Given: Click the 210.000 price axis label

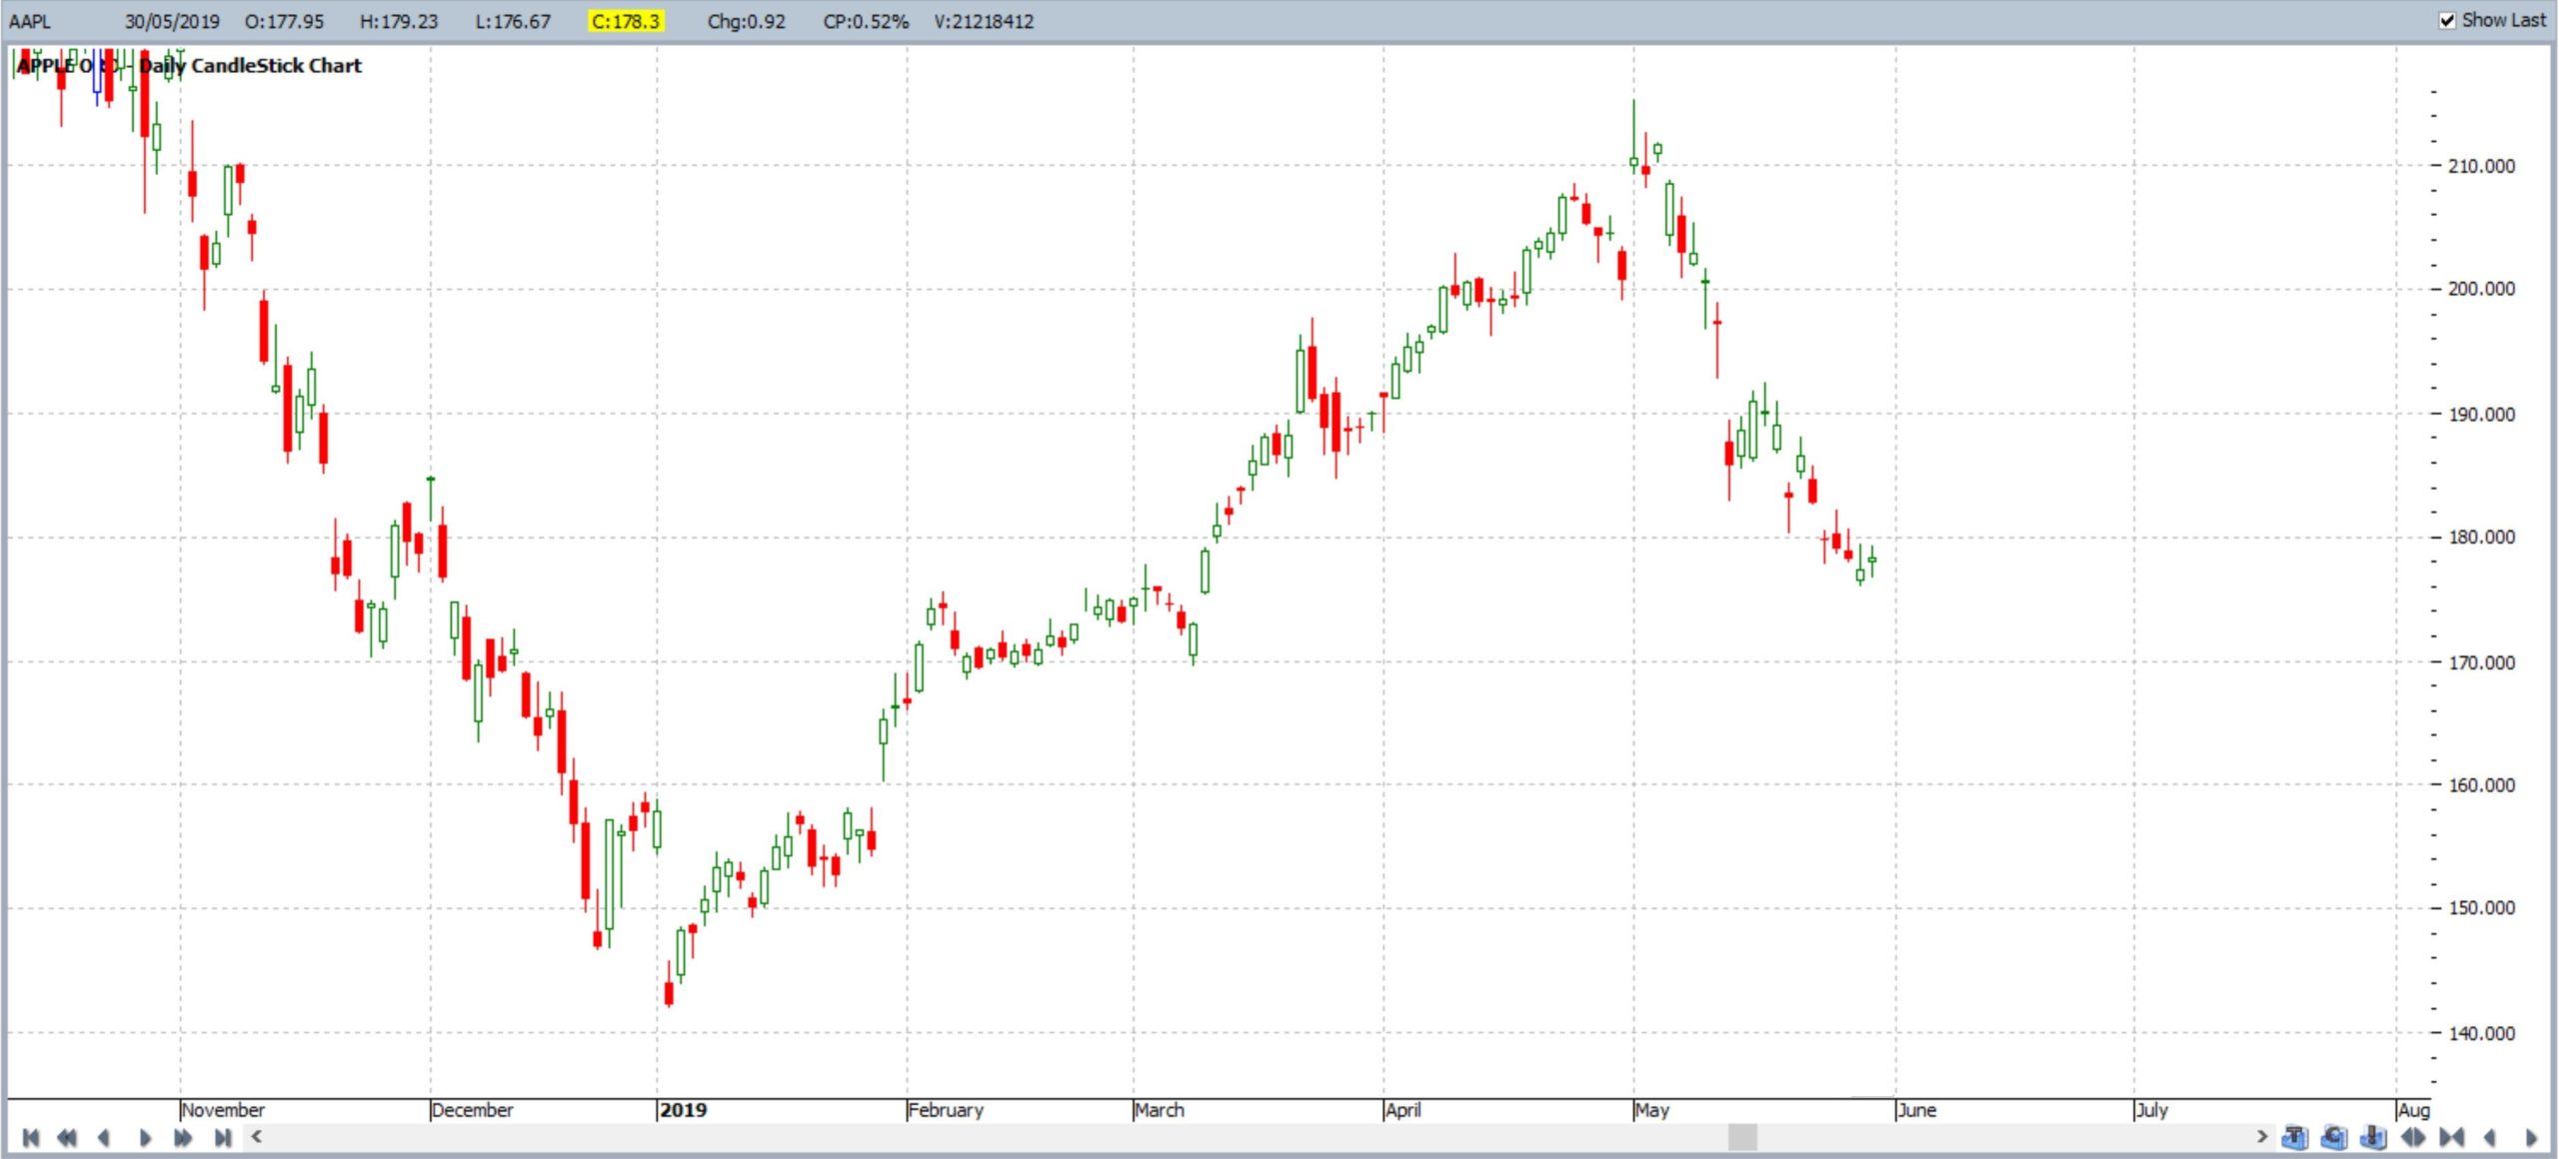Looking at the screenshot, I should (x=2481, y=166).
